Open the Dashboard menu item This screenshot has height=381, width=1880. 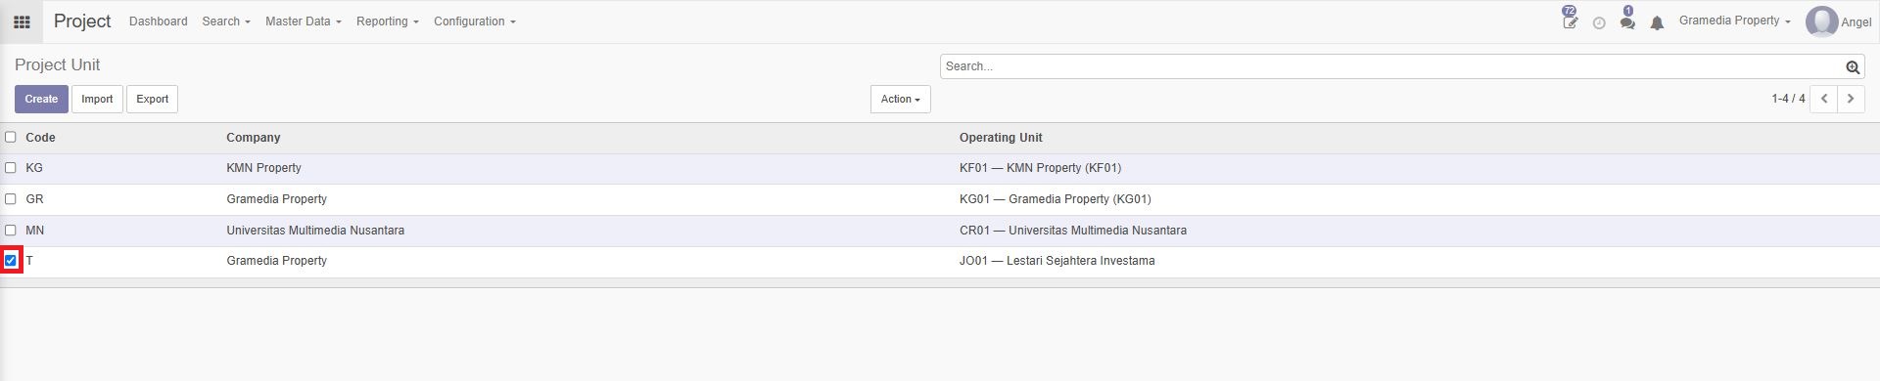pyautogui.click(x=158, y=21)
